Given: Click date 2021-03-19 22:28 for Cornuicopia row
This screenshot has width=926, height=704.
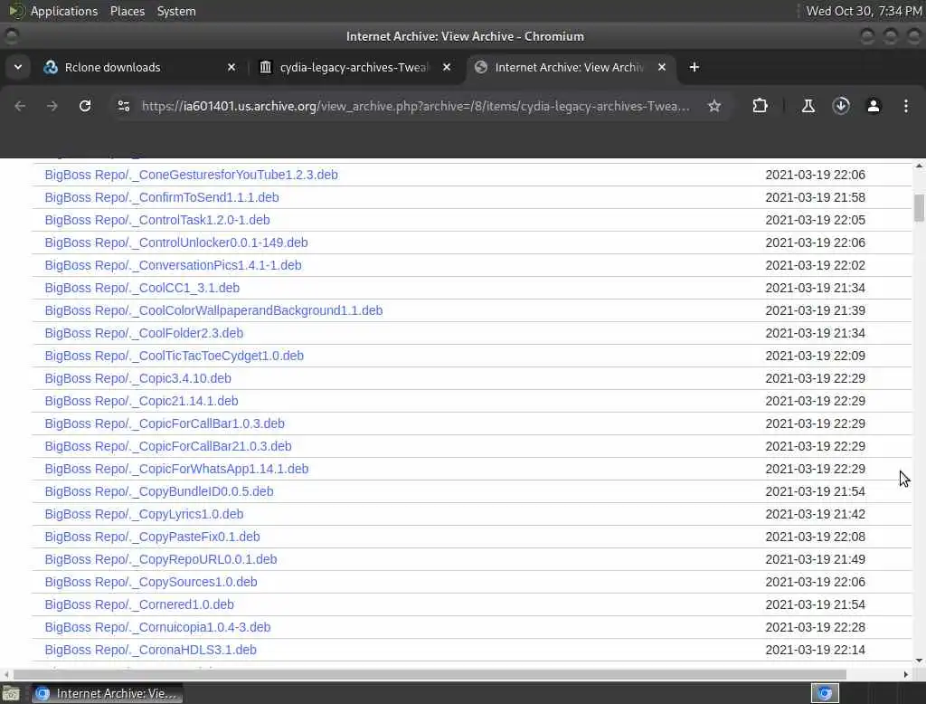Looking at the screenshot, I should click(x=815, y=627).
